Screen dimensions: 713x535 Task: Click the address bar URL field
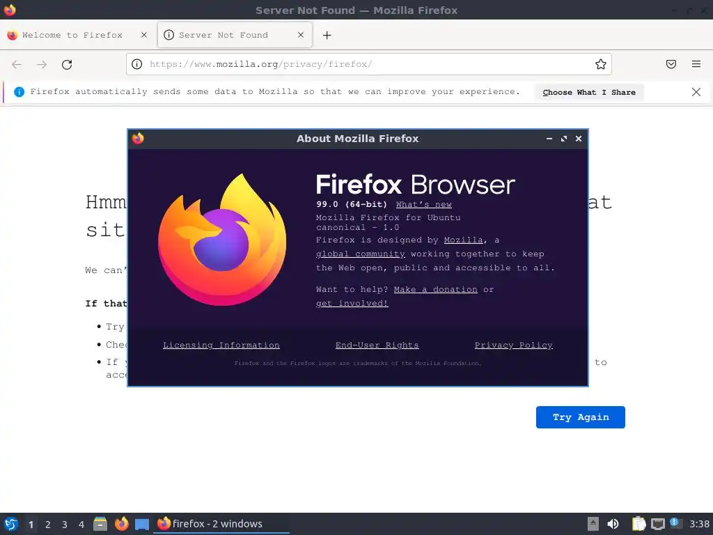368,64
